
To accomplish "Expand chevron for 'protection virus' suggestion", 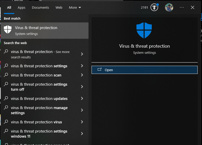I will point(82,122).
